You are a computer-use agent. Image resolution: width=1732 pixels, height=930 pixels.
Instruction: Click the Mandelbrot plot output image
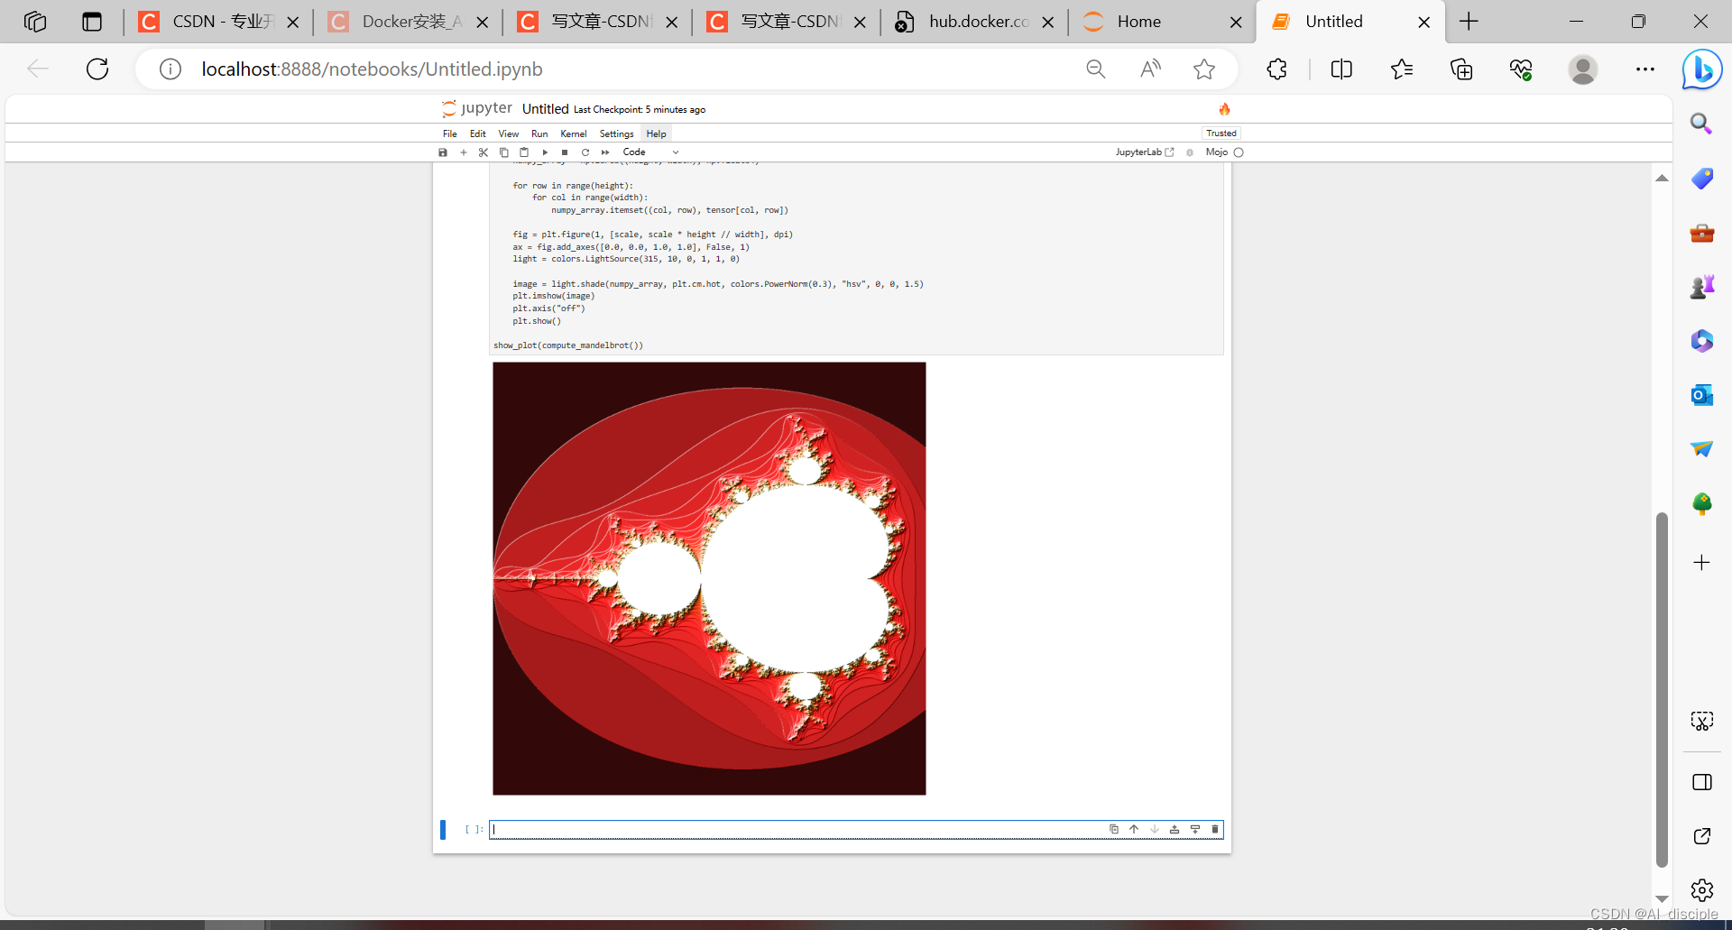709,578
